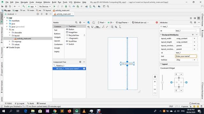This screenshot has height=114, width=204.
Task: Open the Logcat tool window
Action: (20, 104)
